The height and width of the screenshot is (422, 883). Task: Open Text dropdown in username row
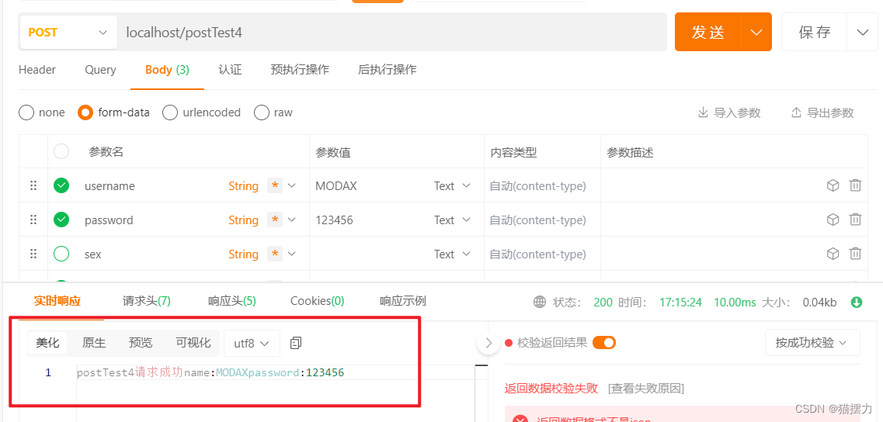tap(452, 185)
